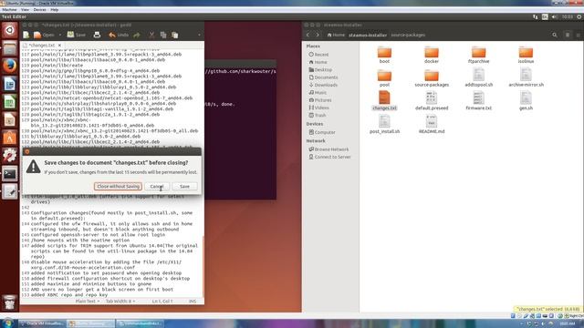584x328 pixels.
Task: Select the boot folder
Action: pos(384,55)
